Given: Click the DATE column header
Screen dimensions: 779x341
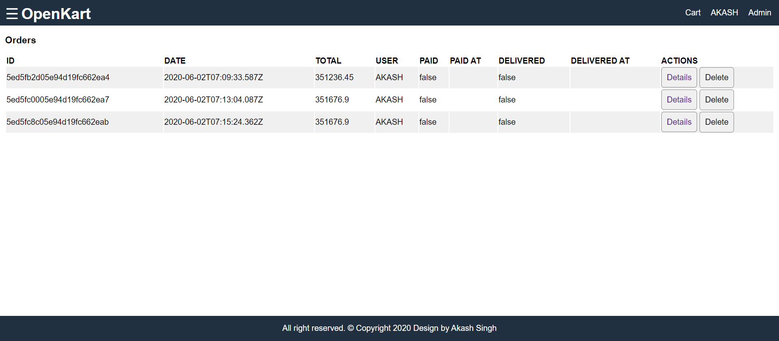Looking at the screenshot, I should tap(175, 61).
